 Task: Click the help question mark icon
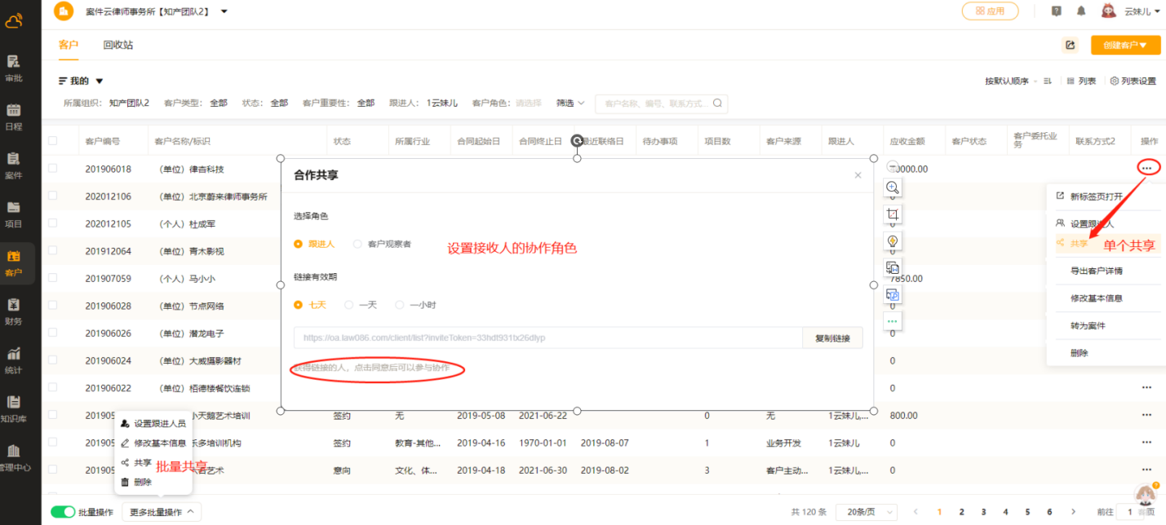[x=1057, y=11]
